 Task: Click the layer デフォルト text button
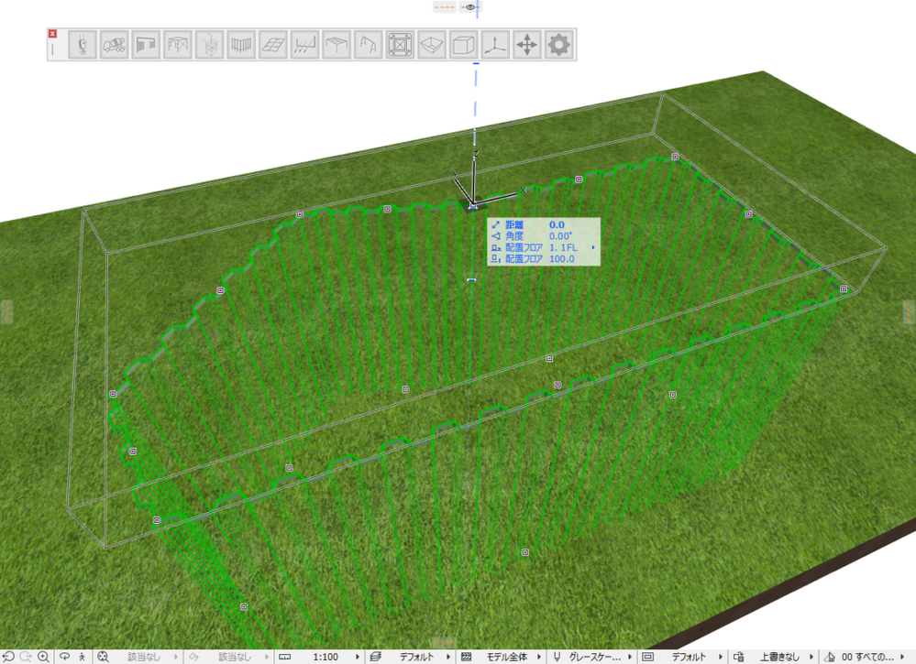416,657
